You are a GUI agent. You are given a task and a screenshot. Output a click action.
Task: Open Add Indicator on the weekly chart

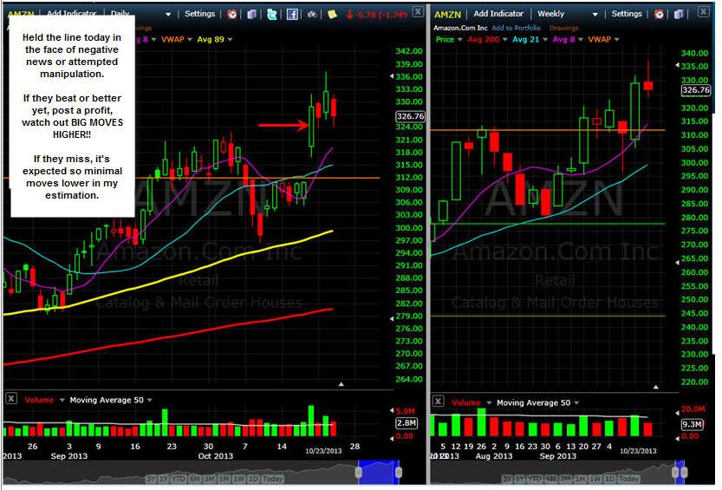(x=498, y=14)
